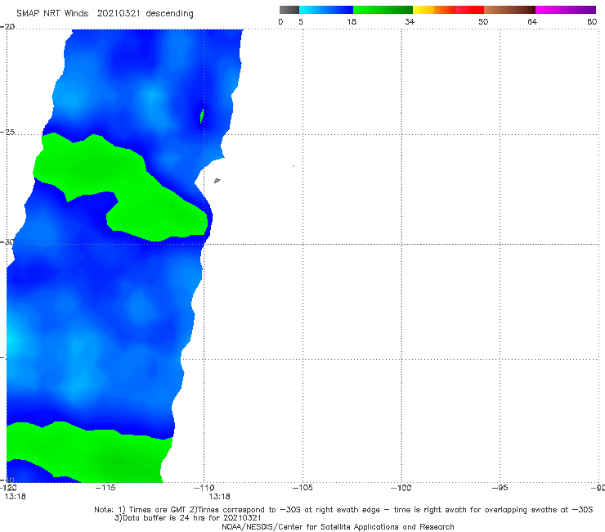Click the time '13:18' below the -110 label

coord(219,497)
